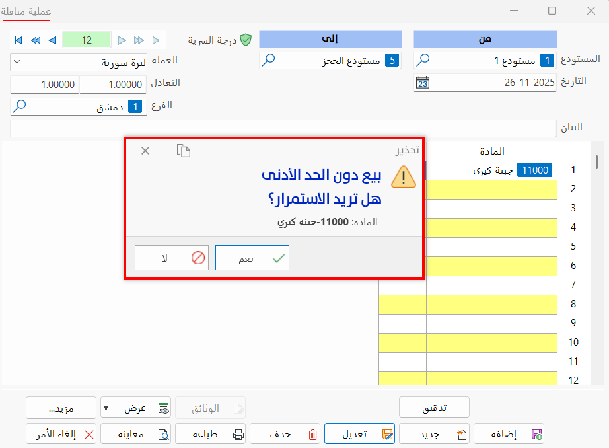Viewport: 609px width, 448px height.
Task: Reject the warning by clicking لا
Action: click(x=171, y=258)
